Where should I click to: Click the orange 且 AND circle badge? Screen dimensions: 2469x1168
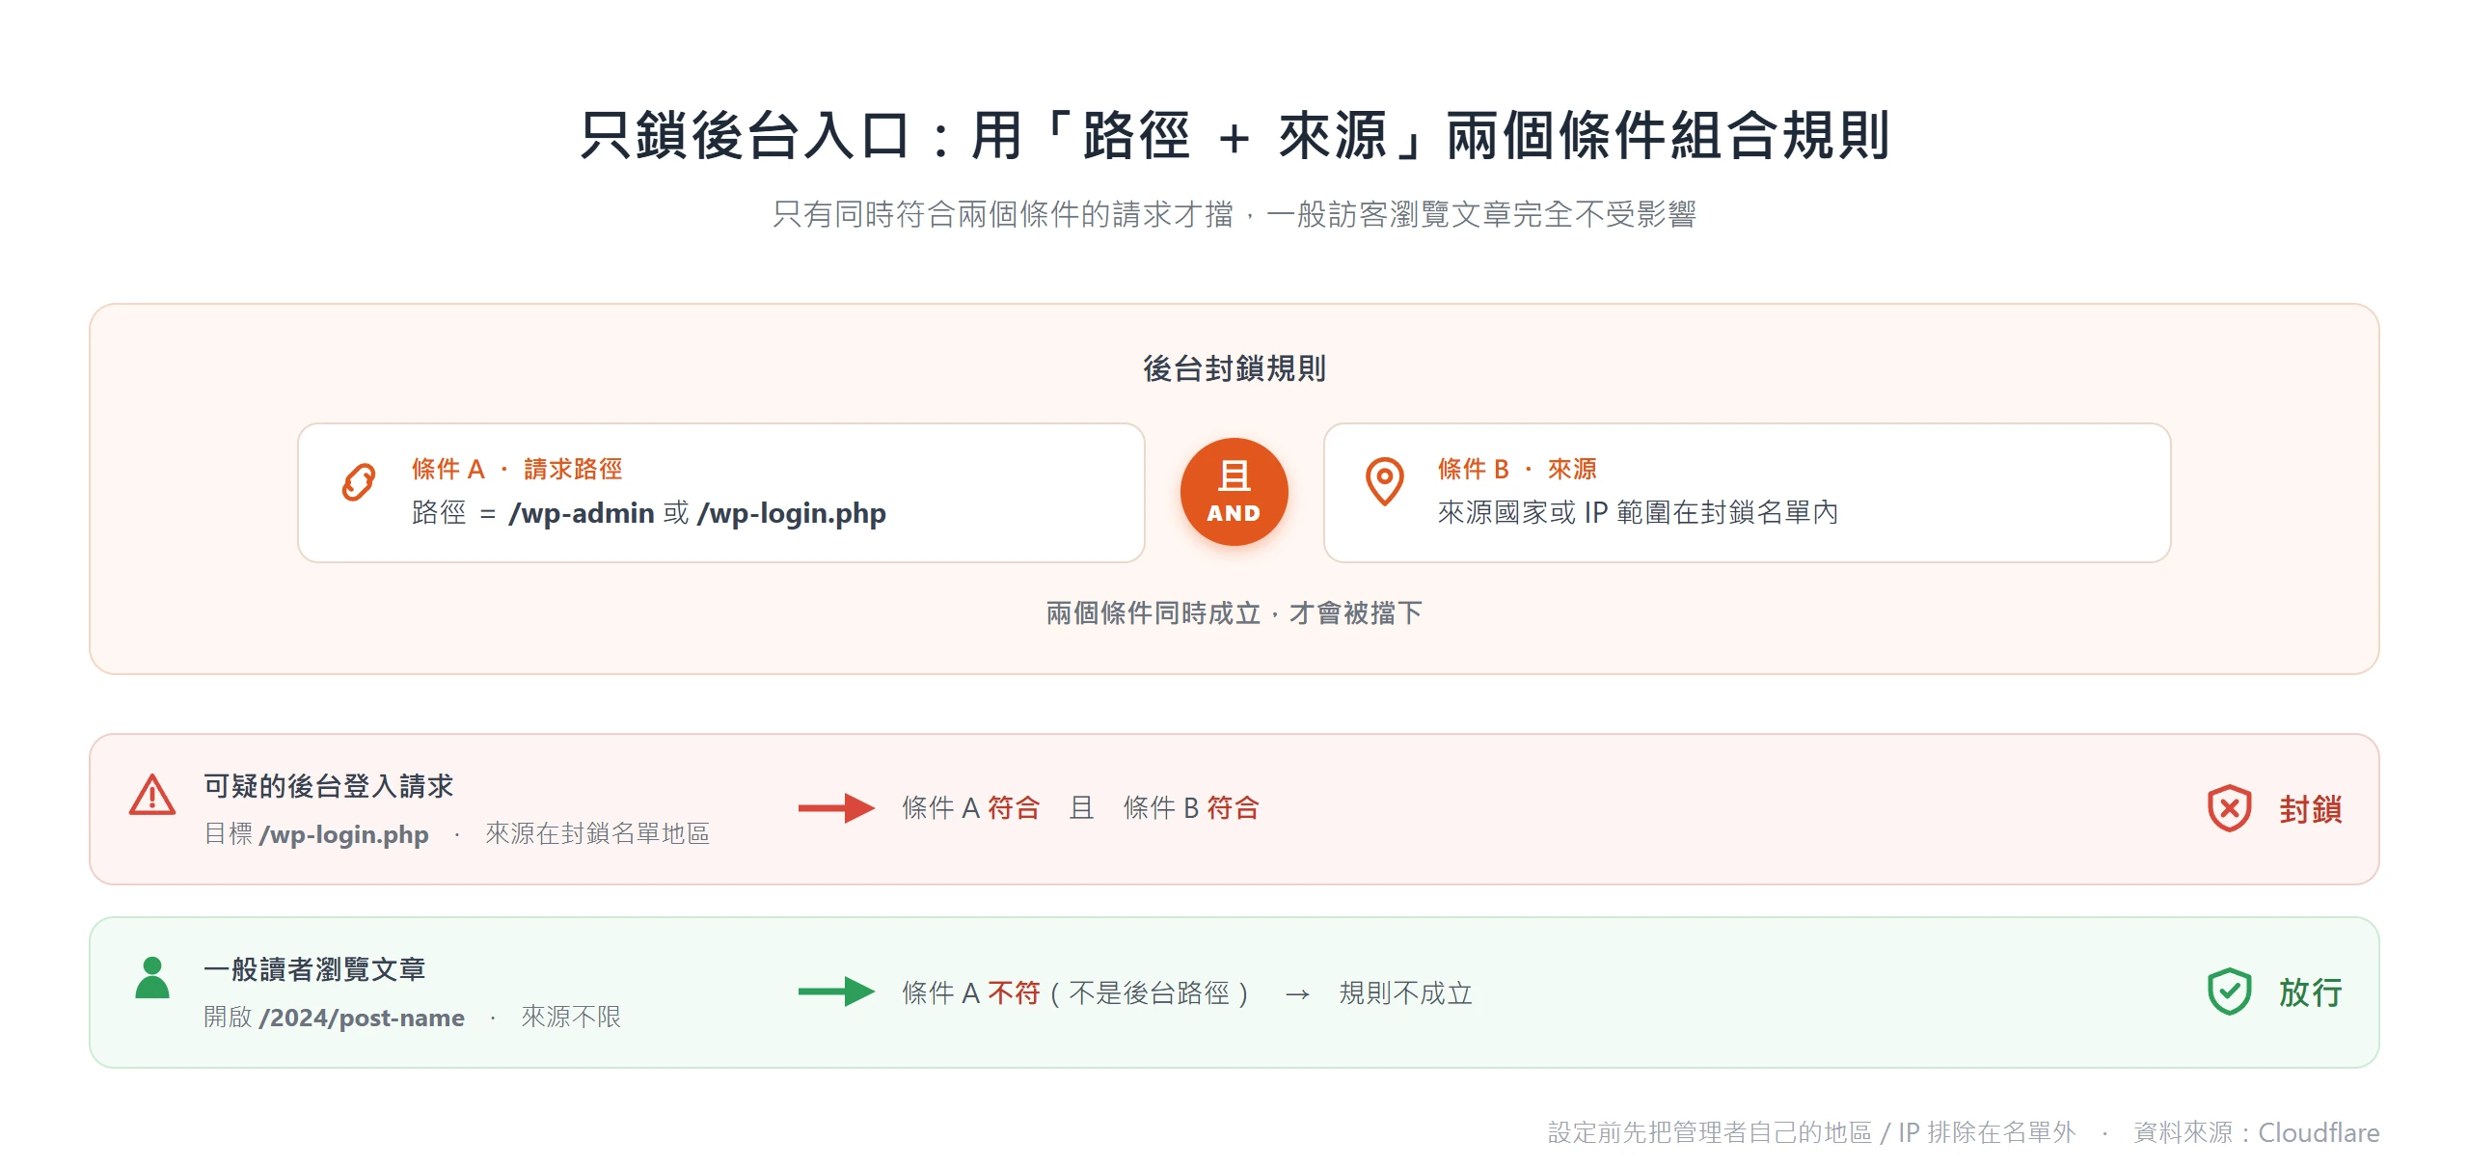pos(1234,492)
